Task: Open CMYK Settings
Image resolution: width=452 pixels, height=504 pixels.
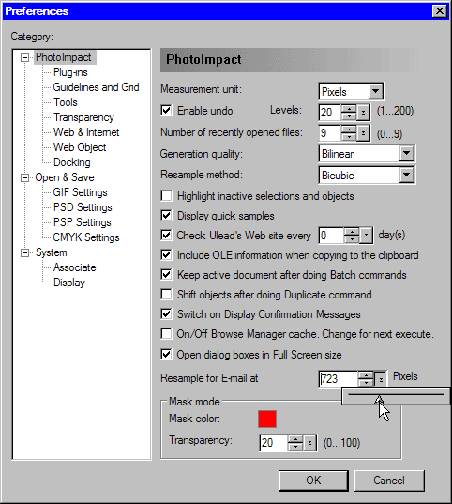Action: (86, 237)
